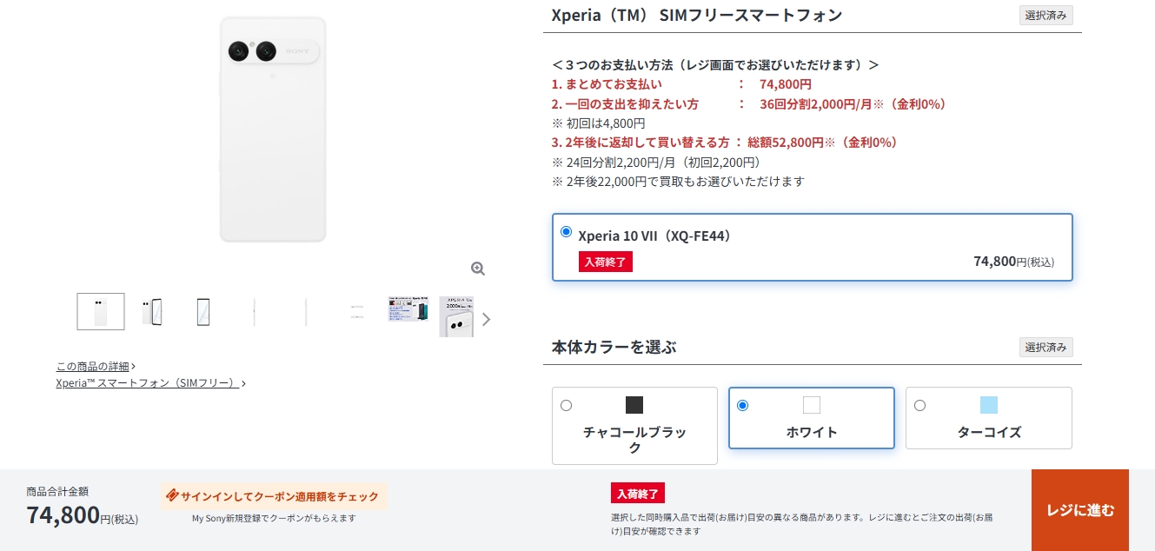Click 選択済み badge beside 本体カラーを選ぶ

tap(1045, 348)
